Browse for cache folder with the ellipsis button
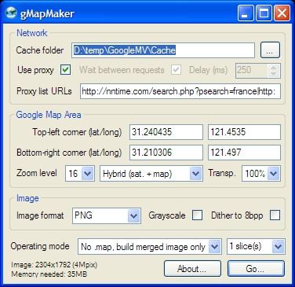The image size is (295, 287). click(270, 50)
